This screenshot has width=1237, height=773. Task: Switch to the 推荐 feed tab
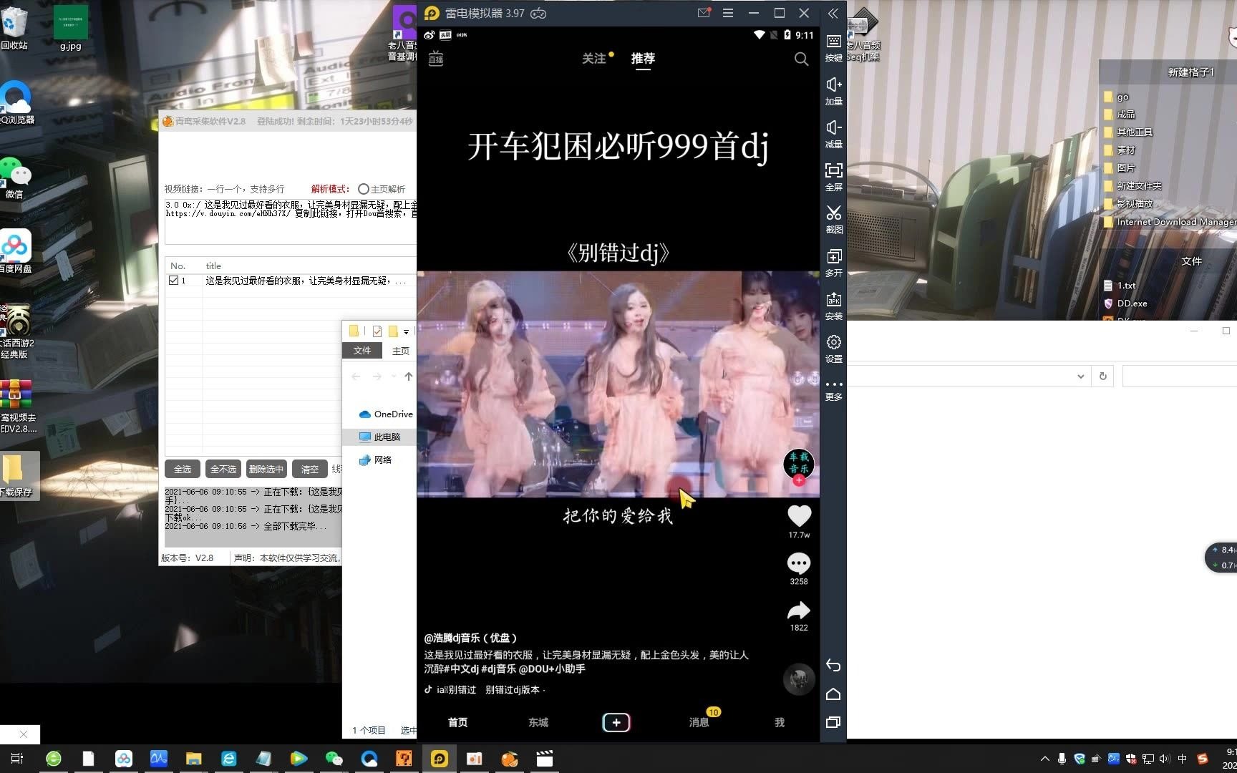(643, 59)
